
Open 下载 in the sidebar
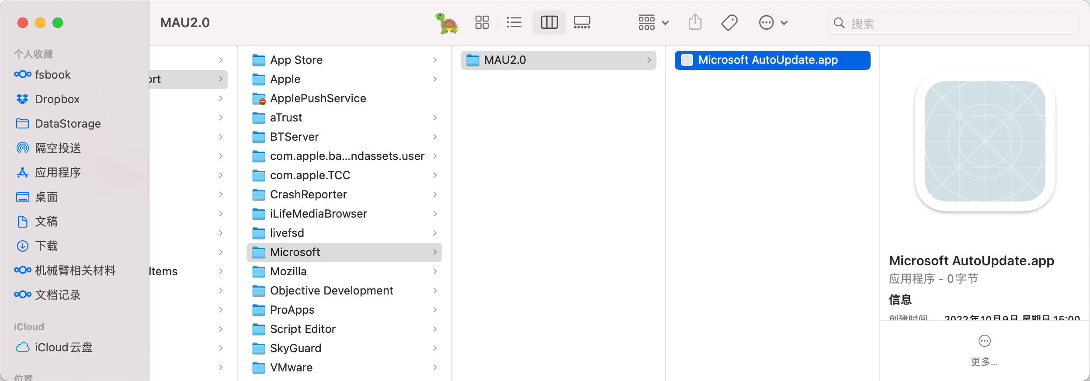tap(37, 246)
